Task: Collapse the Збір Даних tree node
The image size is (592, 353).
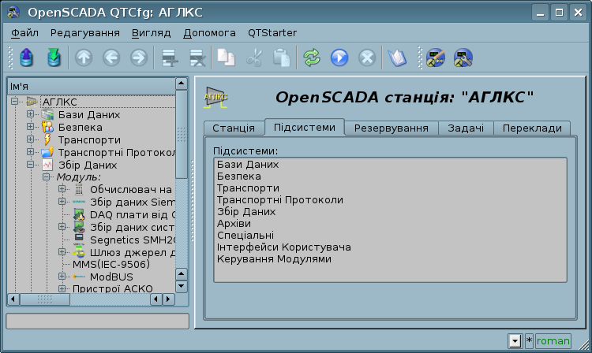Action: (31, 165)
